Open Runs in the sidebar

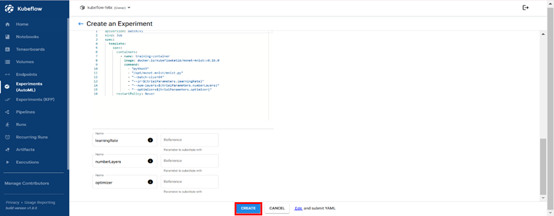pos(21,125)
